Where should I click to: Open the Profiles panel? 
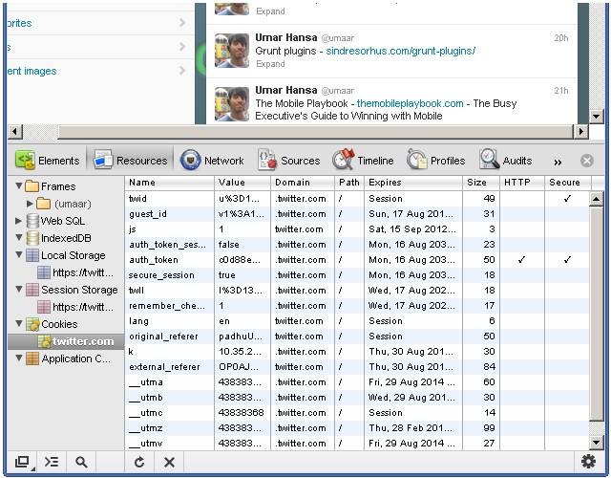(x=436, y=161)
